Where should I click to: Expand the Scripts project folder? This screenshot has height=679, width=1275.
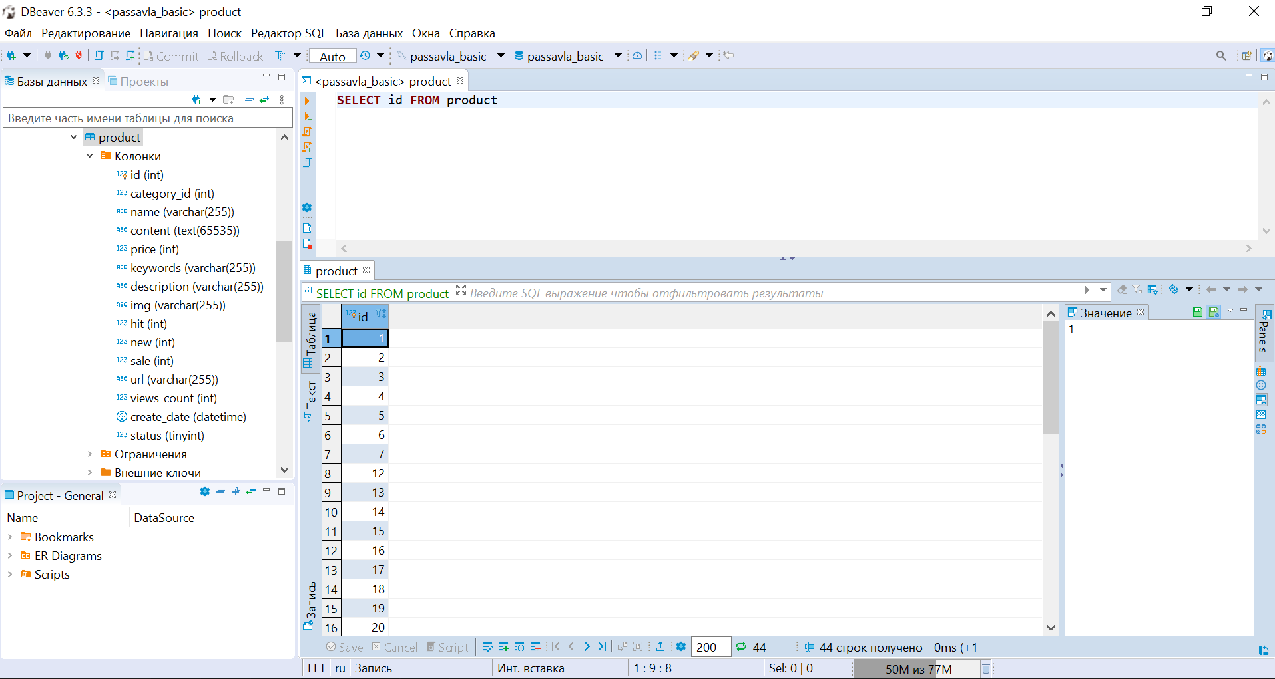(10, 574)
